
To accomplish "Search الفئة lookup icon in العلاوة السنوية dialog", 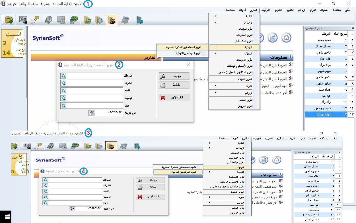I will pyautogui.click(x=63, y=105).
